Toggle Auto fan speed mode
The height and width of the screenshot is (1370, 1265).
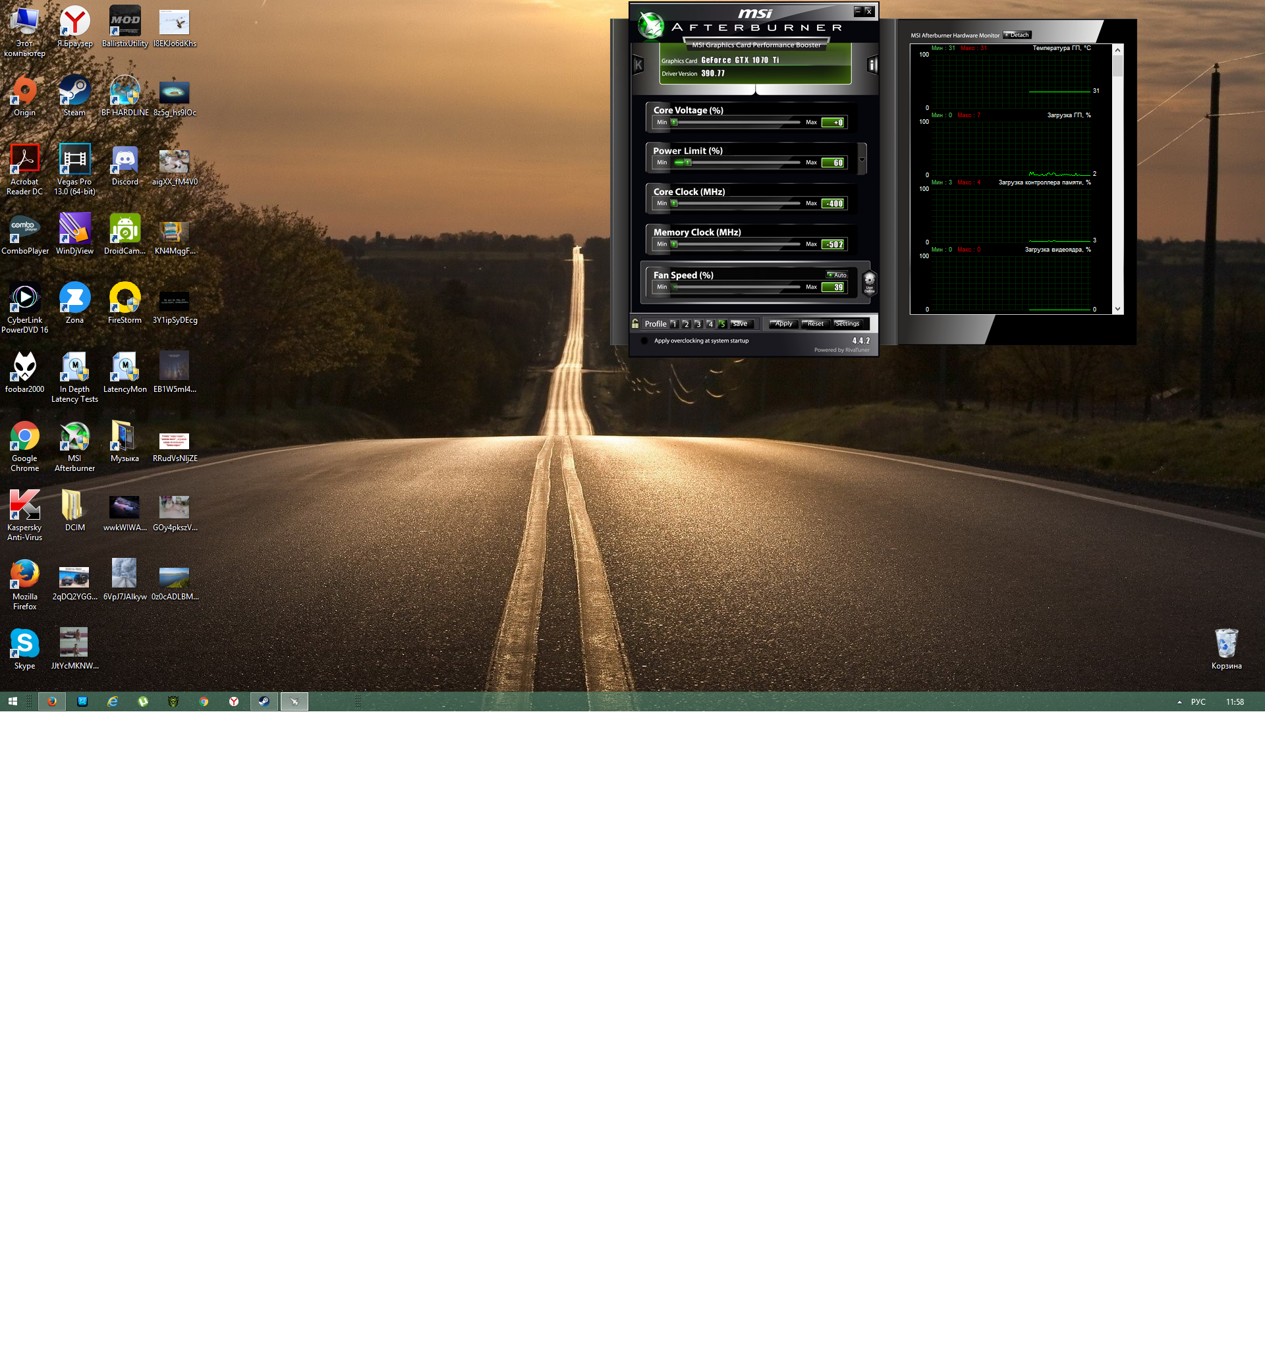[837, 275]
